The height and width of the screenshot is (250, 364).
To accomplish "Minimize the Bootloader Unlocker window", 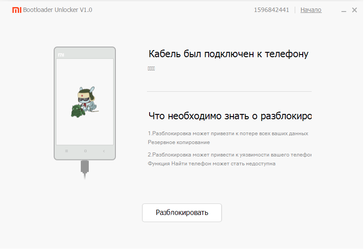I will click(344, 10).
